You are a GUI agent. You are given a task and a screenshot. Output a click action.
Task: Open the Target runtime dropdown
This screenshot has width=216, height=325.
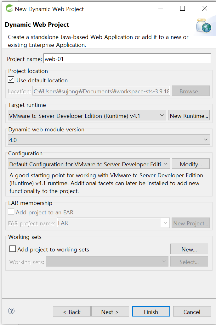click(x=87, y=115)
